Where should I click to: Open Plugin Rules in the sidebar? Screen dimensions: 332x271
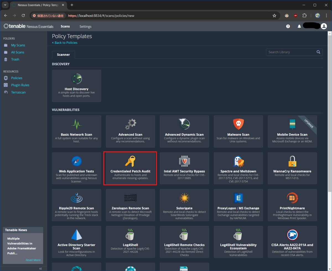pyautogui.click(x=20, y=85)
